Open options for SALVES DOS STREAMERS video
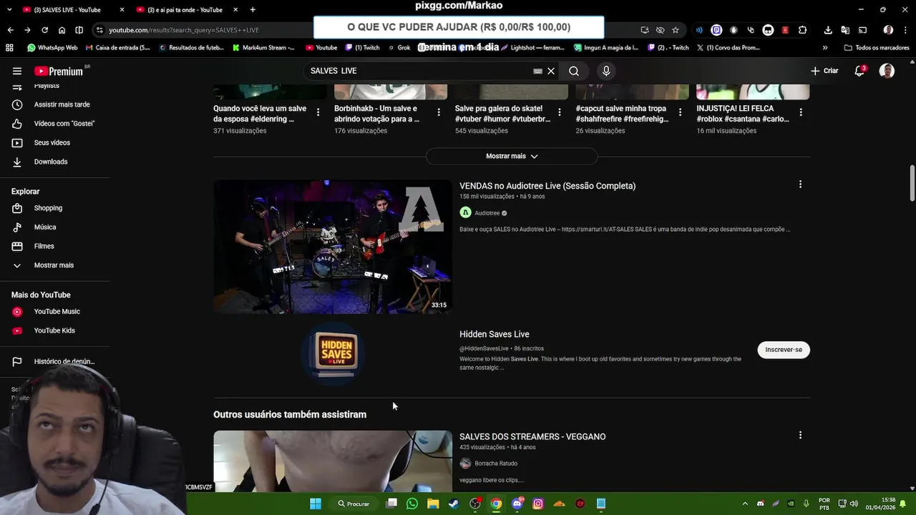Viewport: 916px width, 515px height. [800, 435]
